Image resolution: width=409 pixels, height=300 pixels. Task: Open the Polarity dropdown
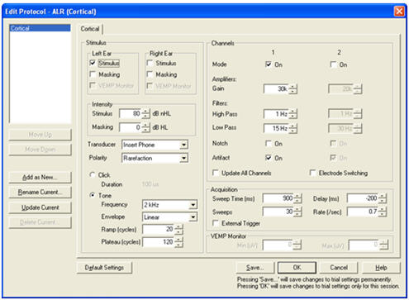pos(155,158)
